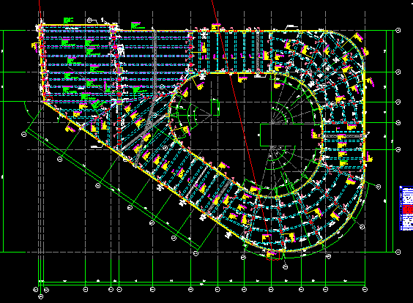Pick the bottom grid bubble on the right-side axis column
Image resolution: width=413 pixels, height=303 pixels.
click(398, 252)
